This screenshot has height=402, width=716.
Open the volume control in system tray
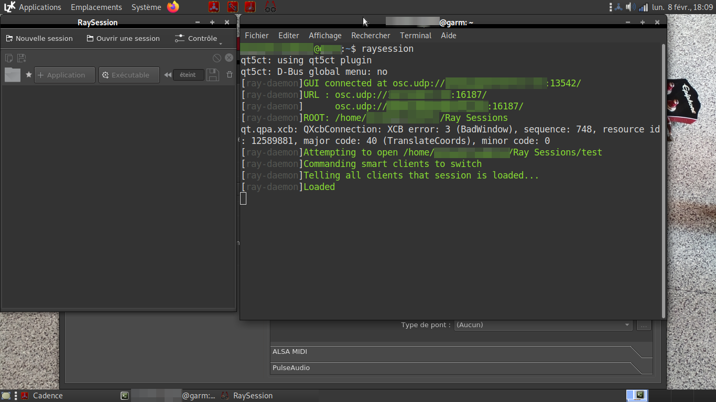click(x=630, y=7)
